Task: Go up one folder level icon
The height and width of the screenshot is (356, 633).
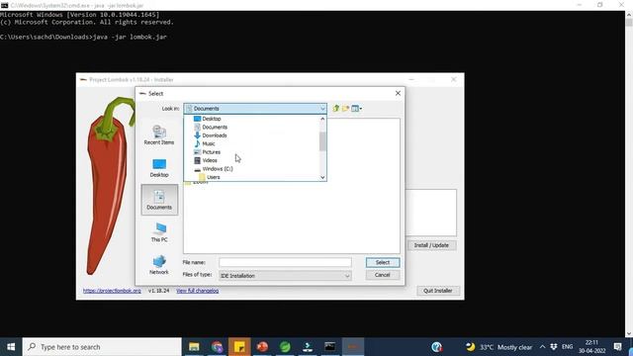Action: pos(336,108)
